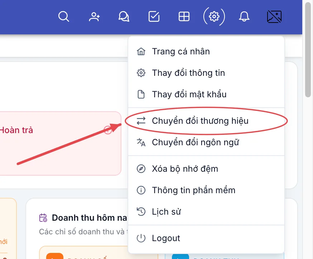Click info circle icon in menu
The width and height of the screenshot is (313, 259).
point(141,190)
